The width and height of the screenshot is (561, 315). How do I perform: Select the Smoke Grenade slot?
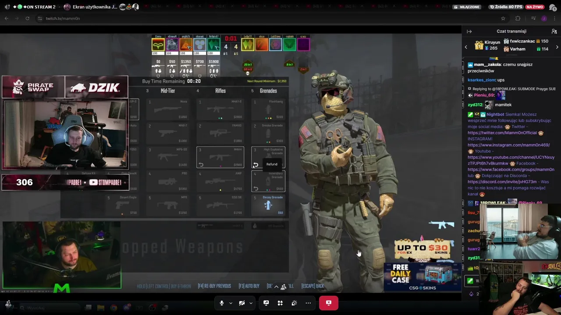coord(268,133)
